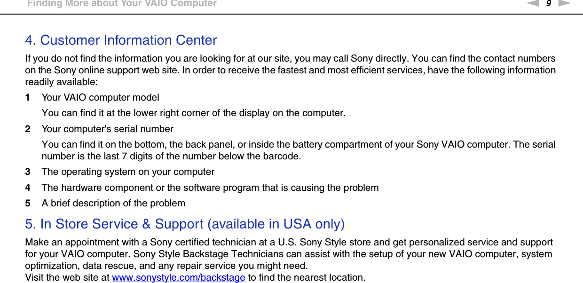Click the page number 9
Viewport: 583px width, 283px height.
(548, 4)
